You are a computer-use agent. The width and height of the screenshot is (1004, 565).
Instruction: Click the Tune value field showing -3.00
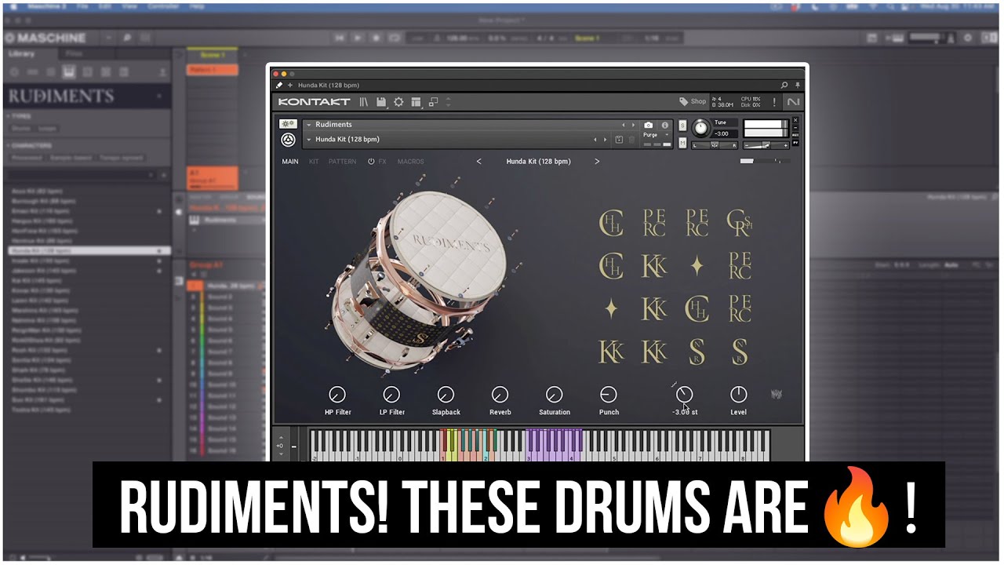(724, 133)
